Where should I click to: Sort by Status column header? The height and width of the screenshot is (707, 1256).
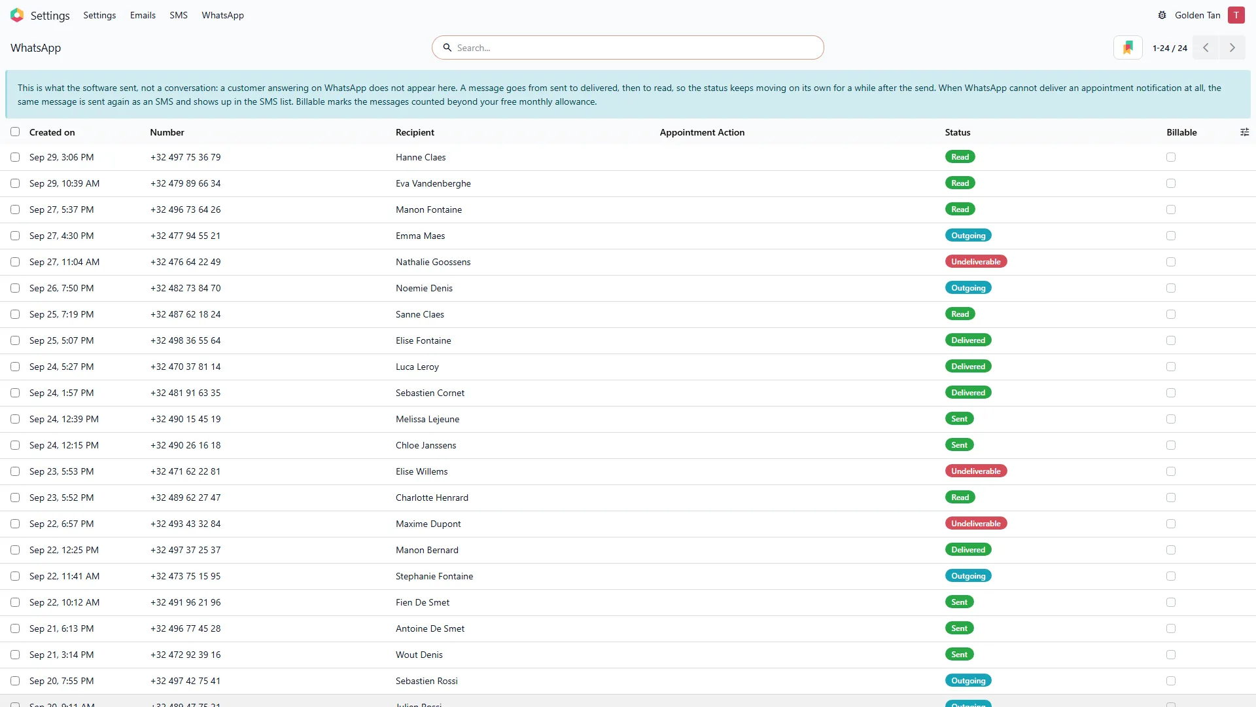[x=958, y=132]
